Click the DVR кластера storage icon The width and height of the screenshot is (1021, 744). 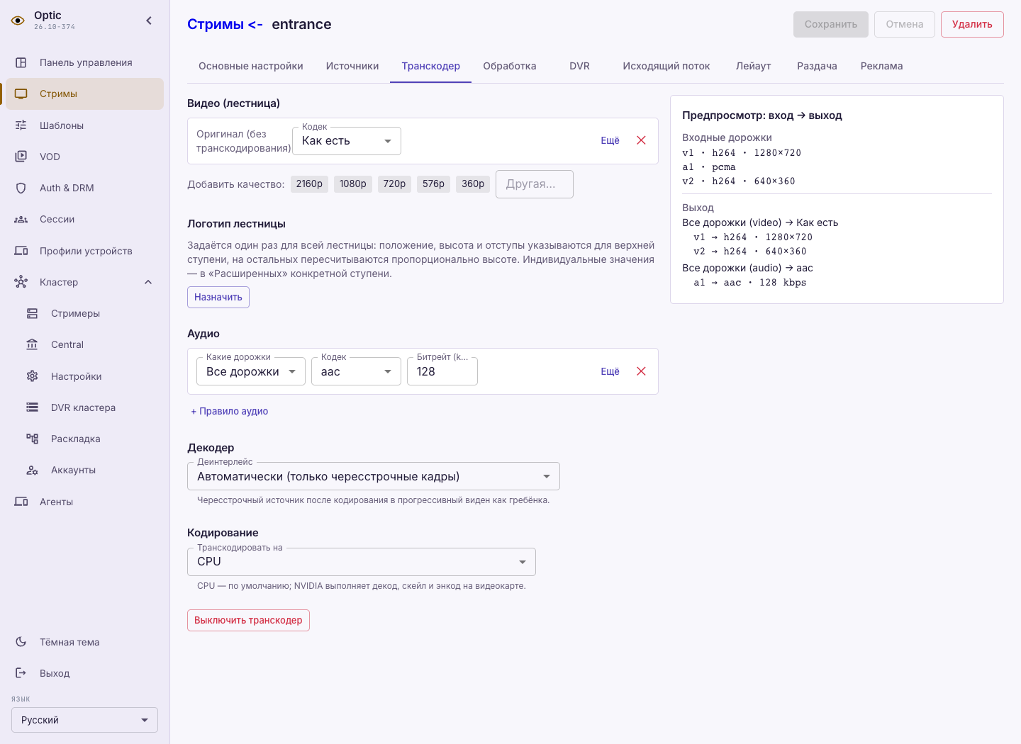[x=32, y=407]
